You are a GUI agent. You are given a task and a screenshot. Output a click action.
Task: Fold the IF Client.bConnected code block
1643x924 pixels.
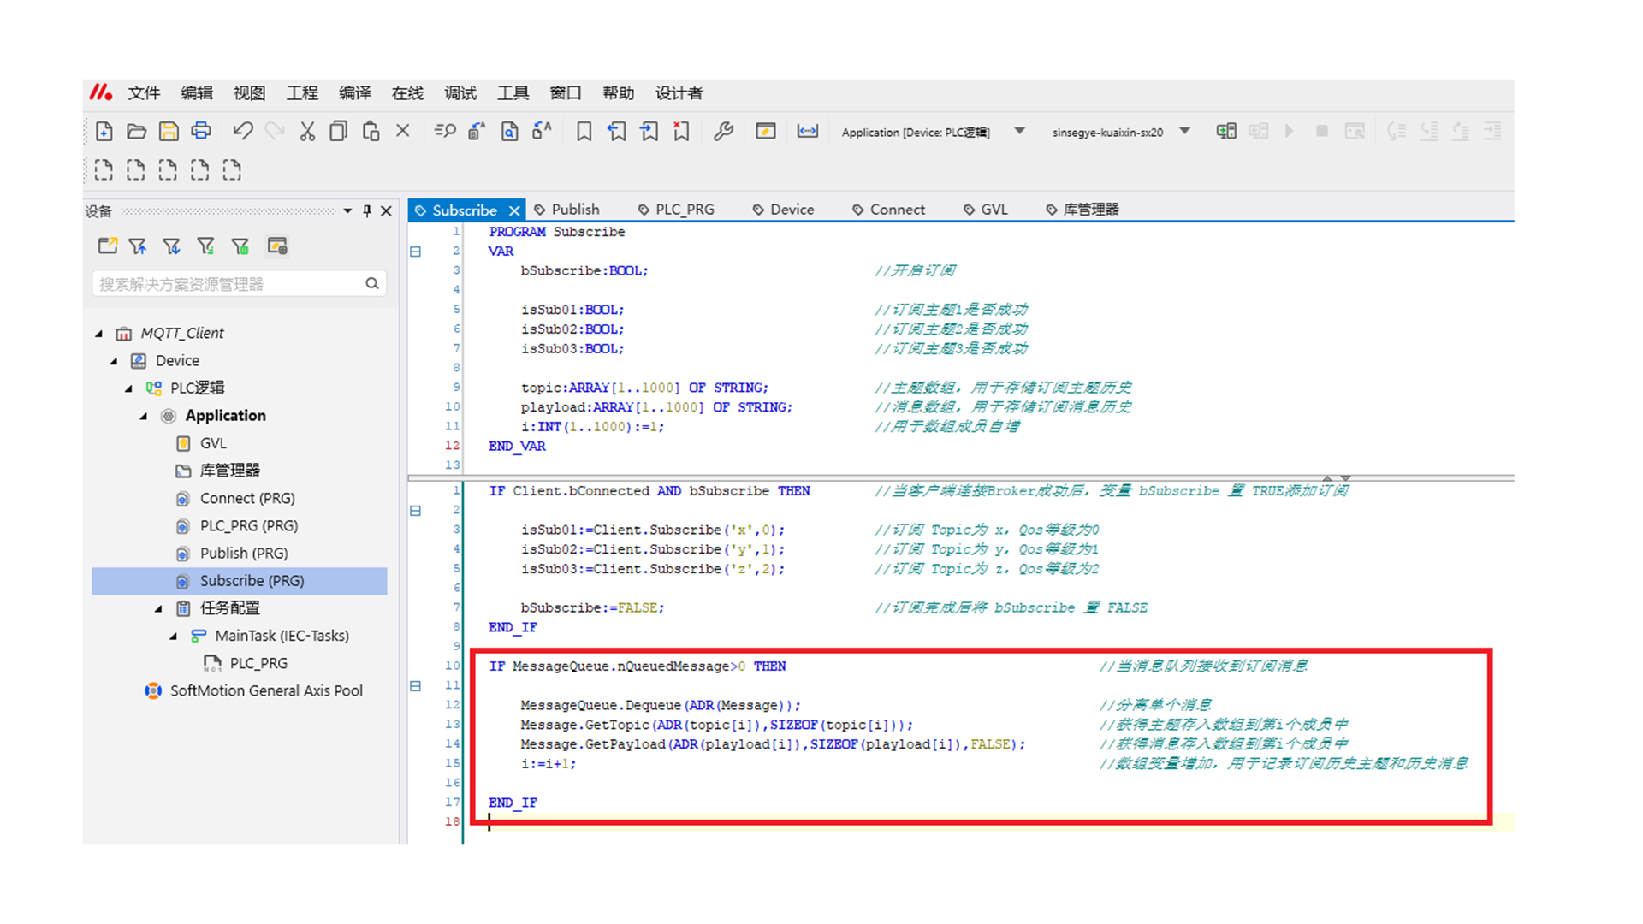(415, 511)
